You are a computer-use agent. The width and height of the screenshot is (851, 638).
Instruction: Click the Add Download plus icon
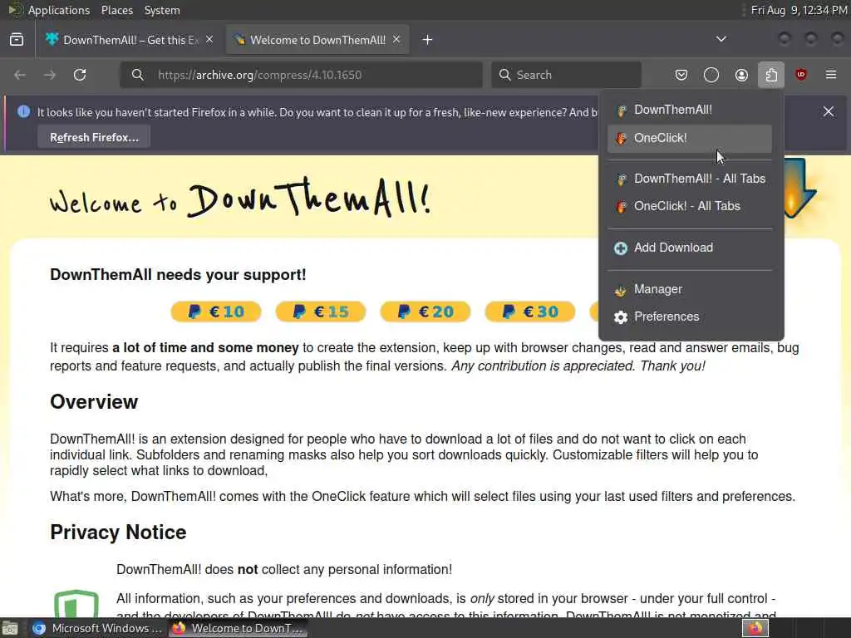click(620, 248)
